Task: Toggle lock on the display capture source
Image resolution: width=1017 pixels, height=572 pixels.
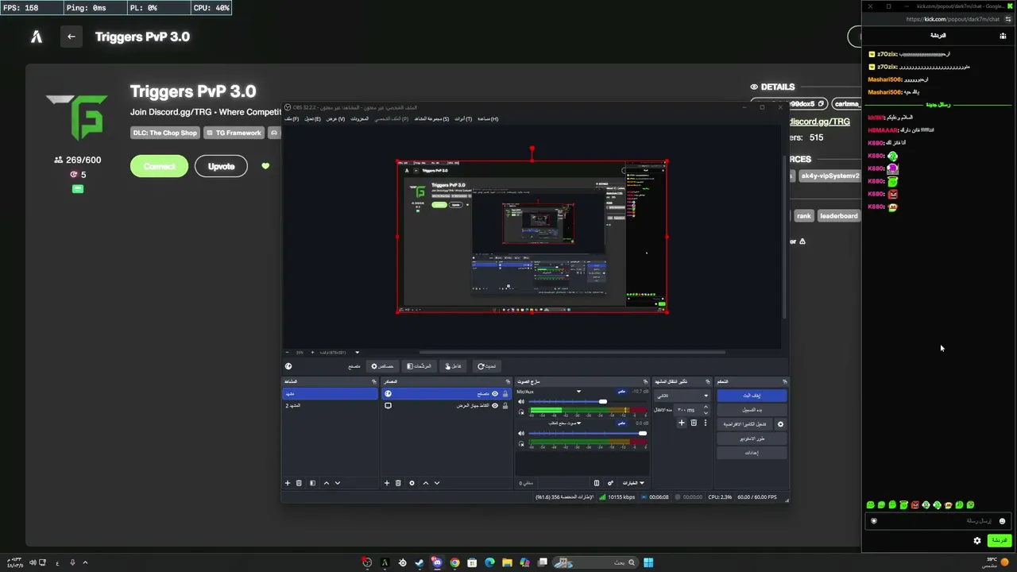Action: (x=505, y=406)
